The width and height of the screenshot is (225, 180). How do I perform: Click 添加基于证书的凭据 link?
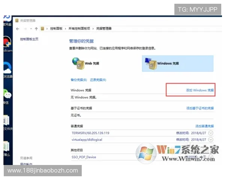tap(200, 108)
